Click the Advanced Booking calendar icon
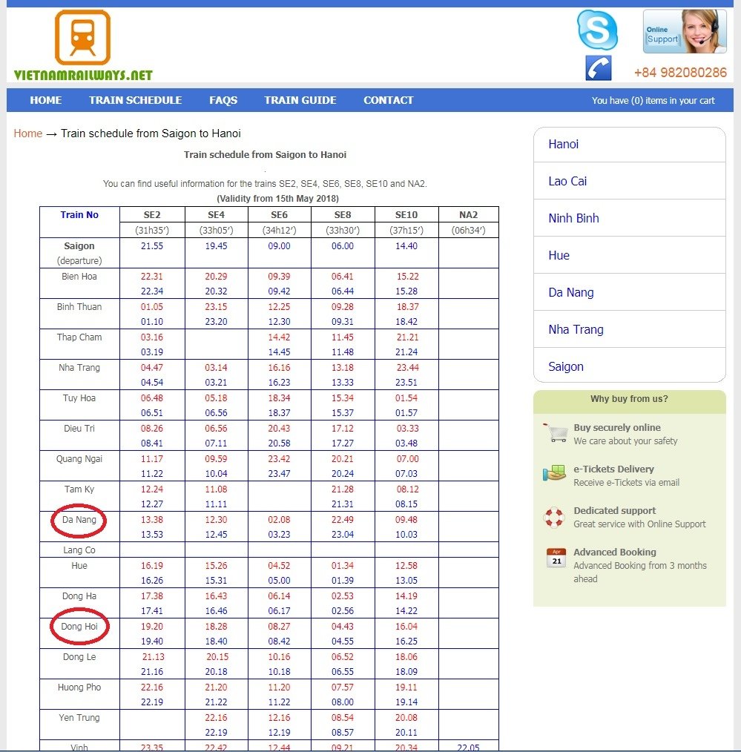The width and height of the screenshot is (741, 752). tap(556, 558)
